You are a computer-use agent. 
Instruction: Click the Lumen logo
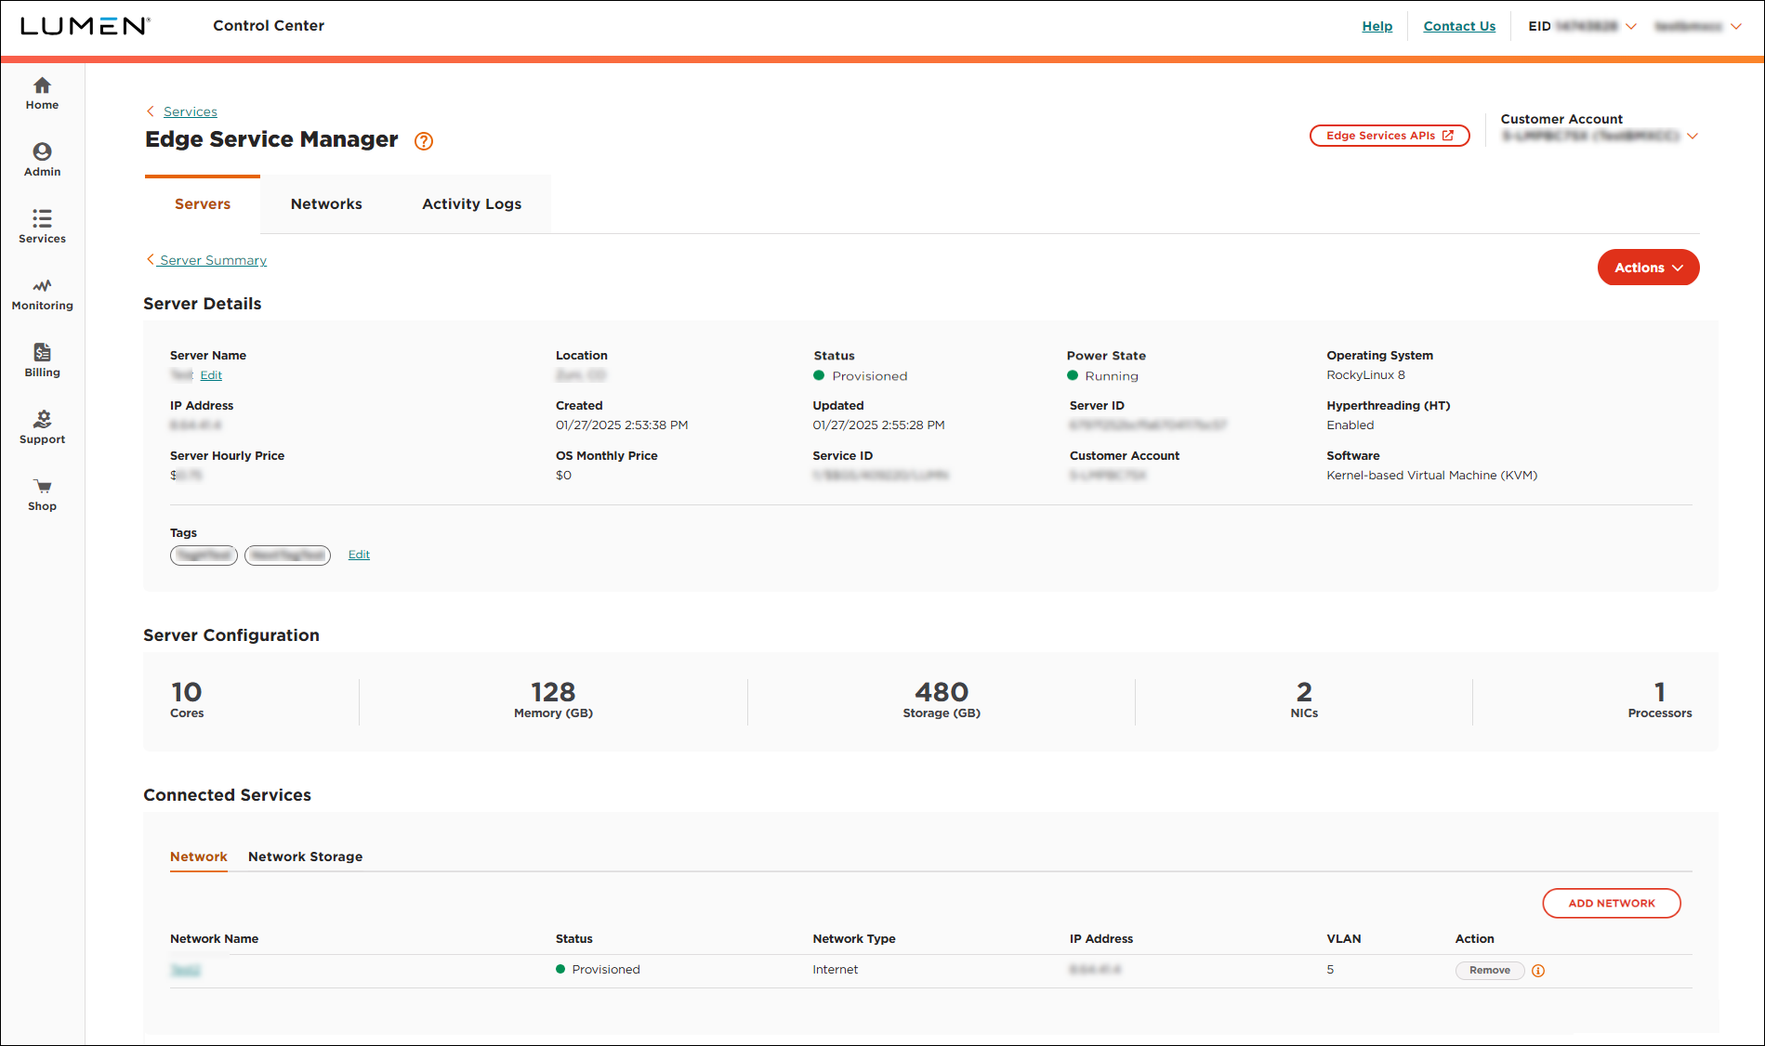(85, 26)
